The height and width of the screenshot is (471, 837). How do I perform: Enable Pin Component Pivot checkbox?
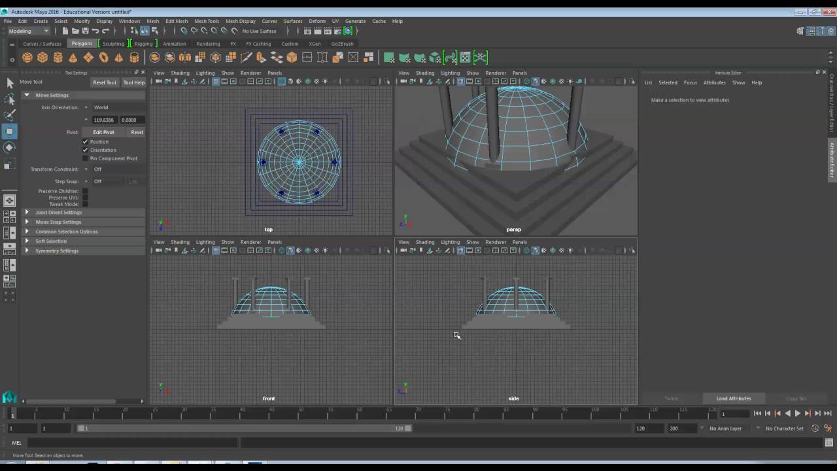point(85,158)
